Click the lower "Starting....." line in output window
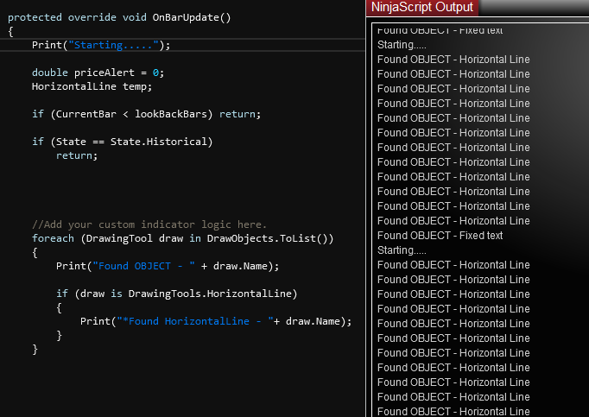This screenshot has width=589, height=417. click(402, 250)
